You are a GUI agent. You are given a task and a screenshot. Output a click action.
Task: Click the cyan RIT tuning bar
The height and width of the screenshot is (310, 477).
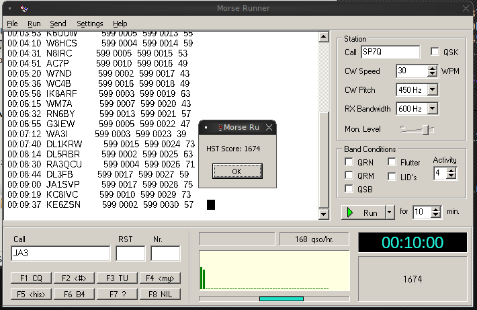281,299
